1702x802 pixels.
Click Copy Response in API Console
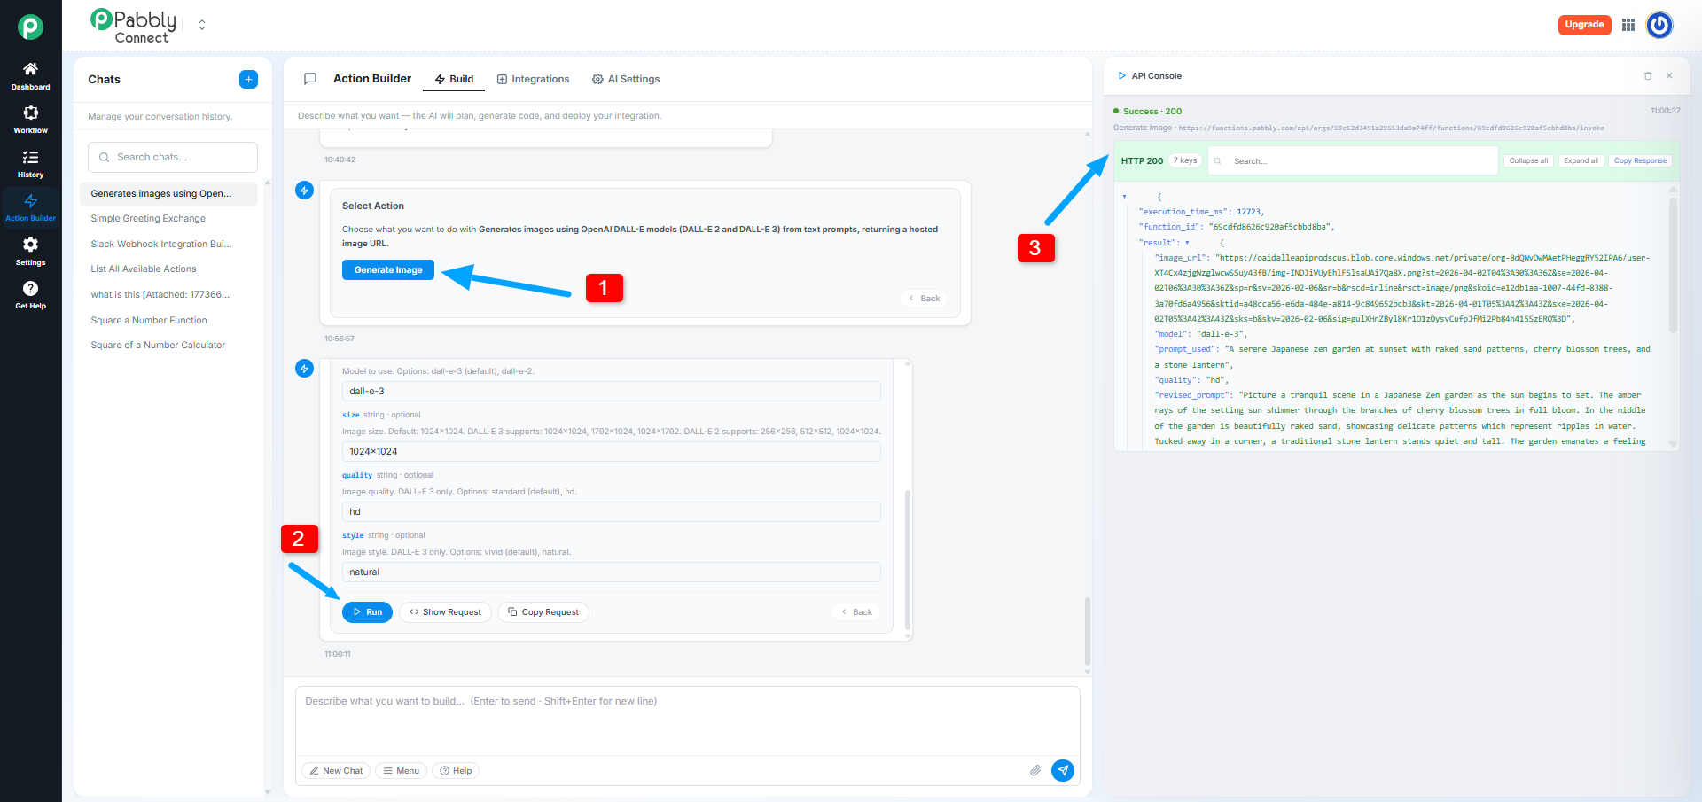click(x=1640, y=161)
